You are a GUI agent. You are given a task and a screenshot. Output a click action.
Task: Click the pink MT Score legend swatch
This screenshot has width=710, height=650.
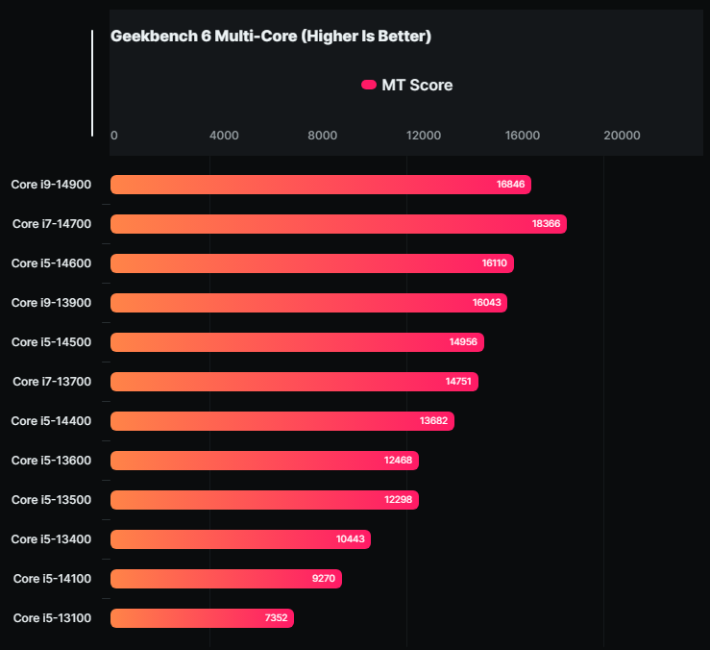368,86
